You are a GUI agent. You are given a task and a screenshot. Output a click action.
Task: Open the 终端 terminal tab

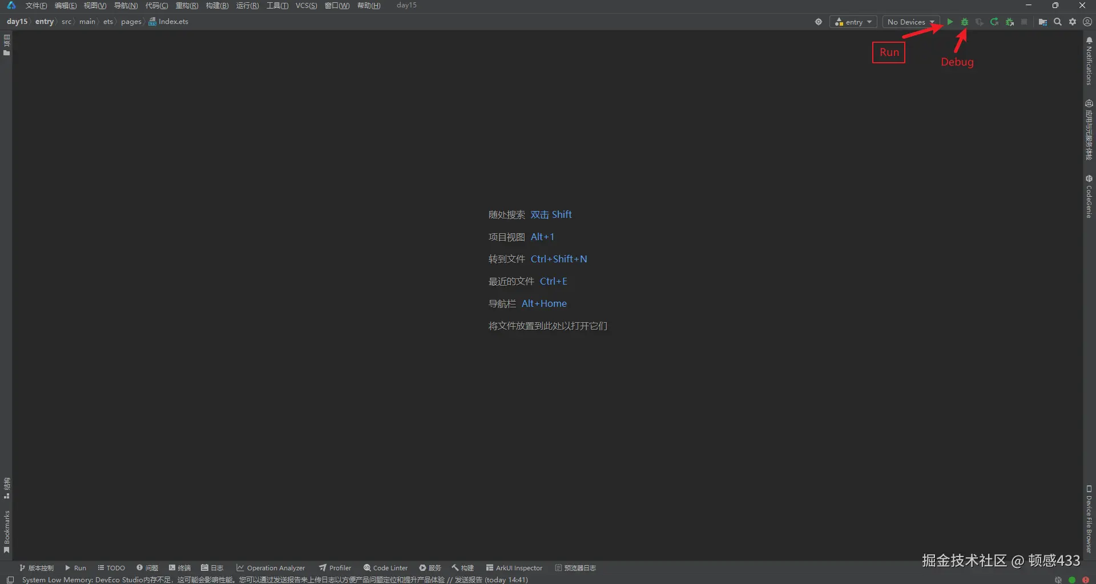click(x=180, y=568)
